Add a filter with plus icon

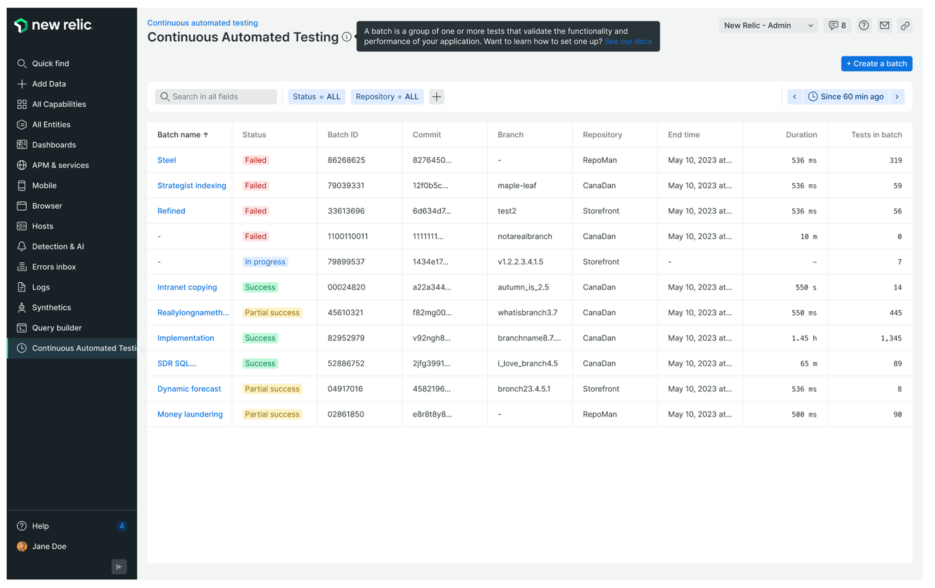(436, 96)
